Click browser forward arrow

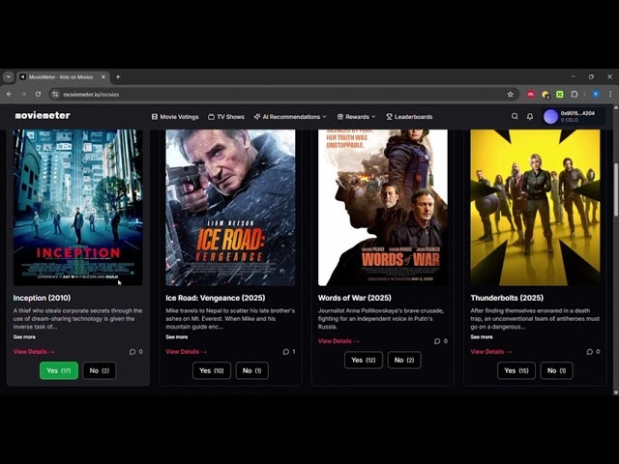[x=23, y=95]
